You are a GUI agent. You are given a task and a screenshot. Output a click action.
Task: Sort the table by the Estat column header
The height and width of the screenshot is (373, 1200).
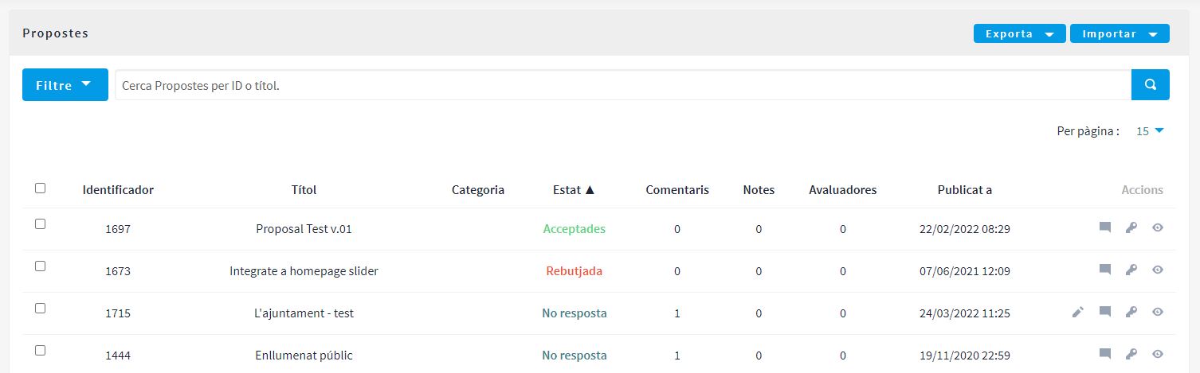(574, 190)
